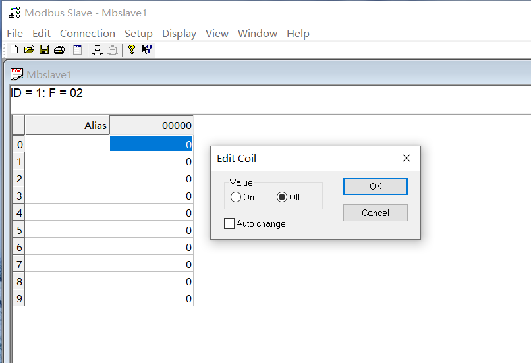Save using the floppy disk icon
Screen dimensions: 531x363
click(x=44, y=49)
